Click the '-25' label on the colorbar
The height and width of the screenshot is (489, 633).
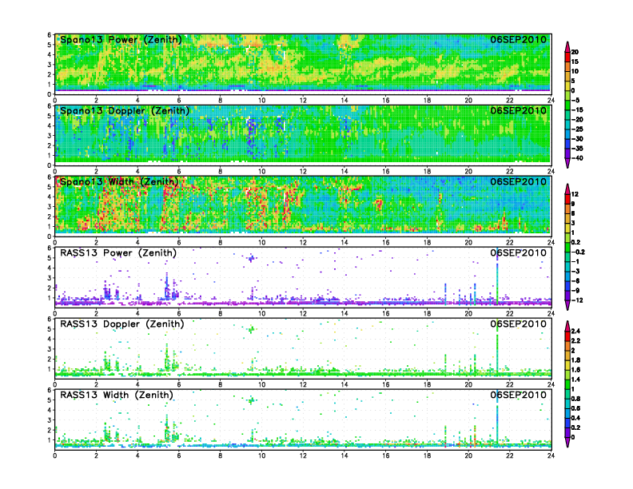[x=577, y=129]
